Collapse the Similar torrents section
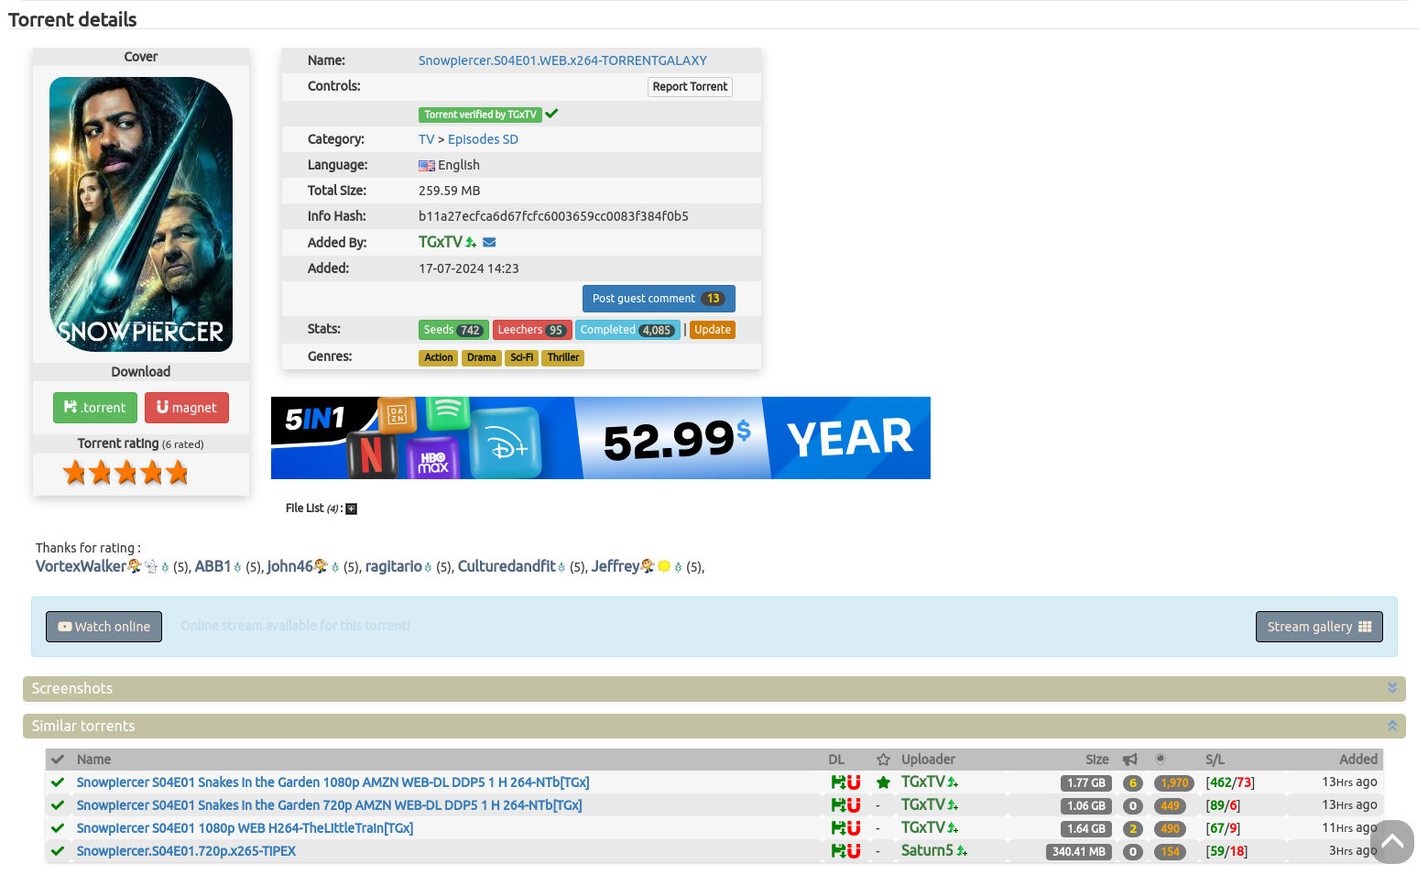Image resolution: width=1428 pixels, height=875 pixels. coord(1392,726)
